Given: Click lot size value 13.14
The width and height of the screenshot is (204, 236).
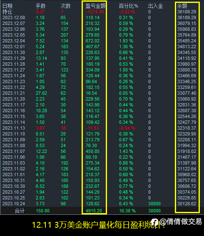Looking at the screenshot, I should click(x=42, y=59).
